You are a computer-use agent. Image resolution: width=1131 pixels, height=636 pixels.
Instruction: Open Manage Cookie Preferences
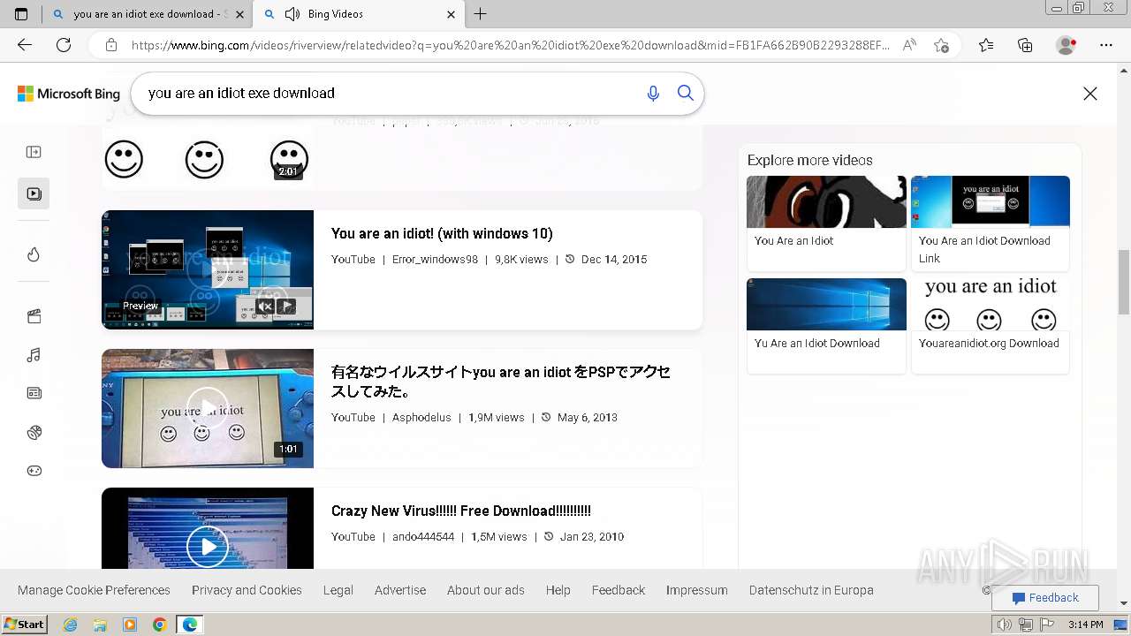[x=94, y=590]
